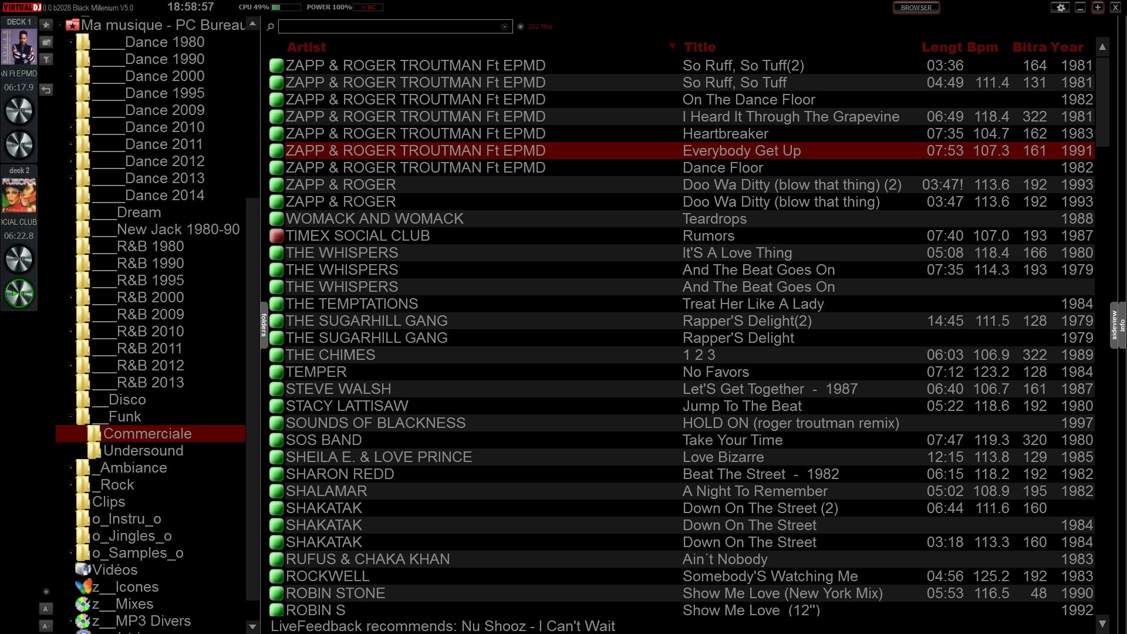This screenshot has height=634, width=1127.
Task: Select the Undersound folder
Action: pyautogui.click(x=143, y=451)
